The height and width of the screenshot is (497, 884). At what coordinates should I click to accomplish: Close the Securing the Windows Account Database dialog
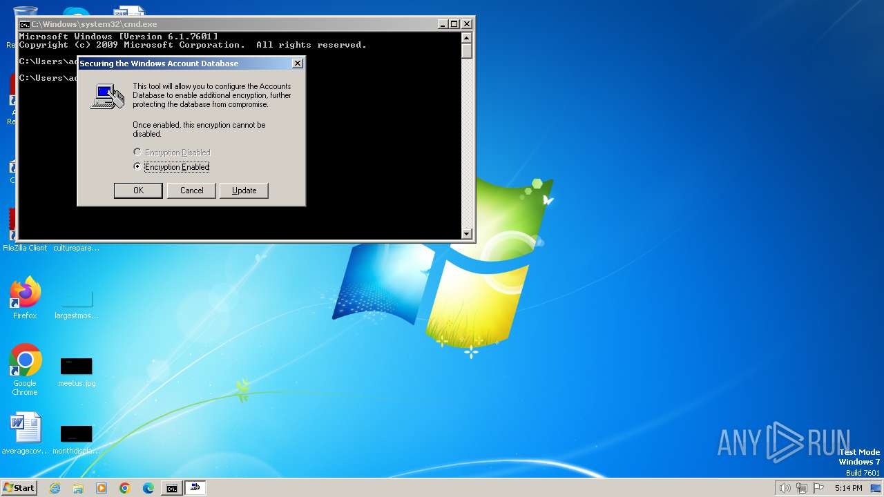point(298,64)
